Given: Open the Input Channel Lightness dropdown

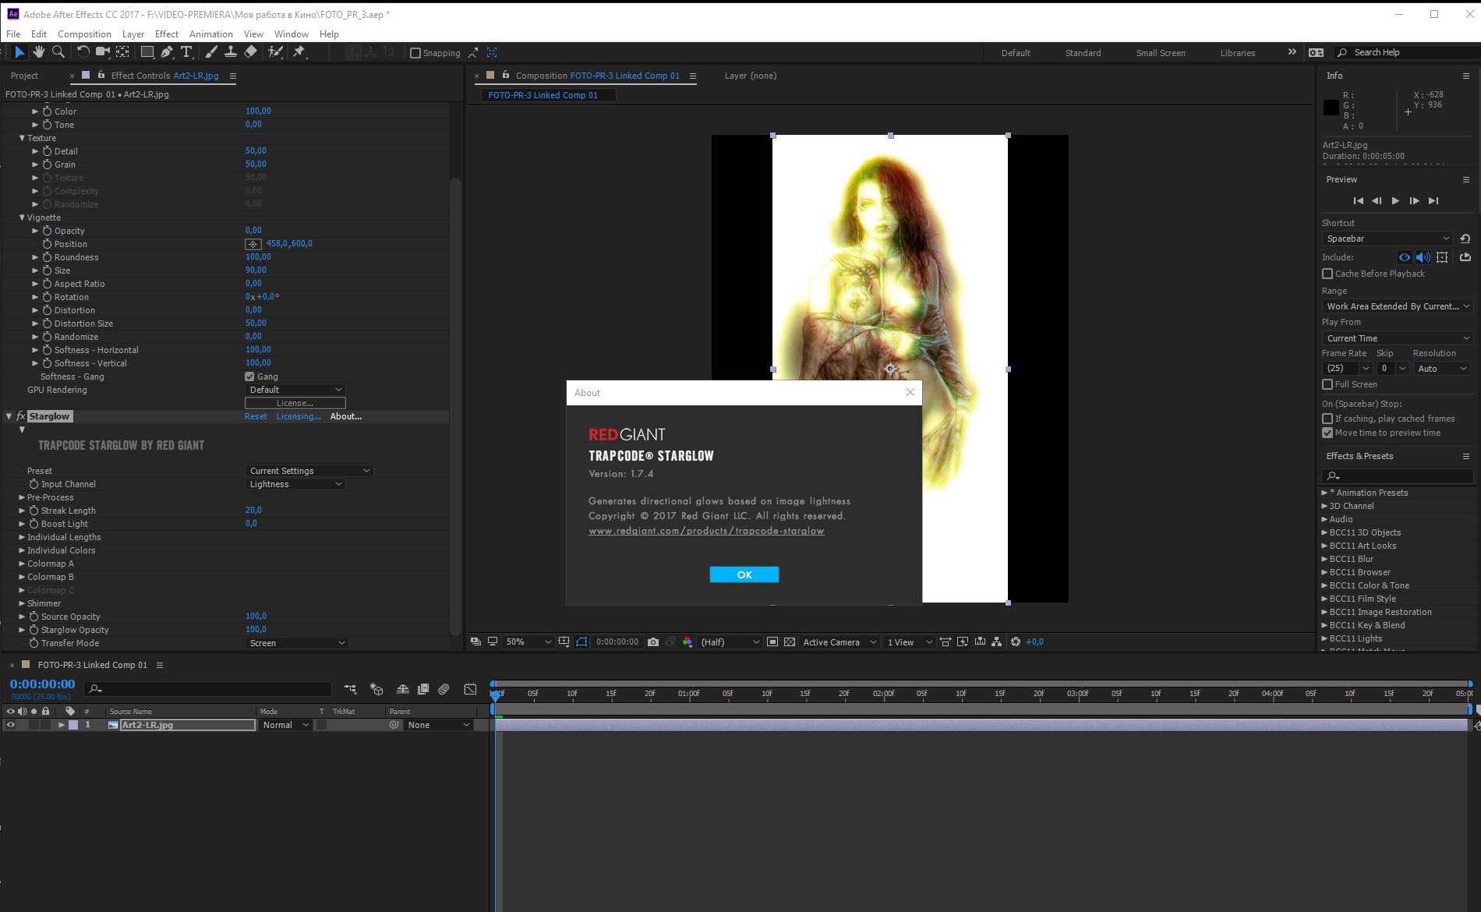Looking at the screenshot, I should 295,484.
